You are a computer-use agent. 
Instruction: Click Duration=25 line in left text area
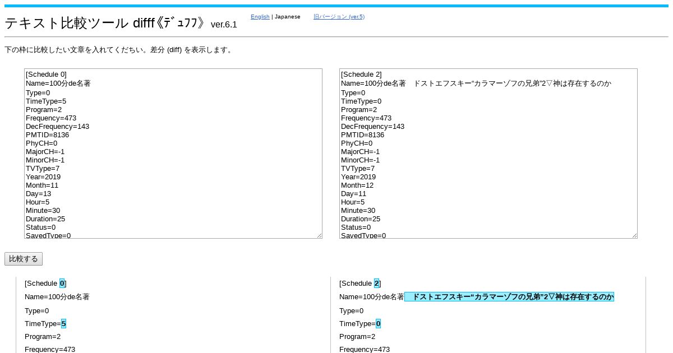coord(45,219)
